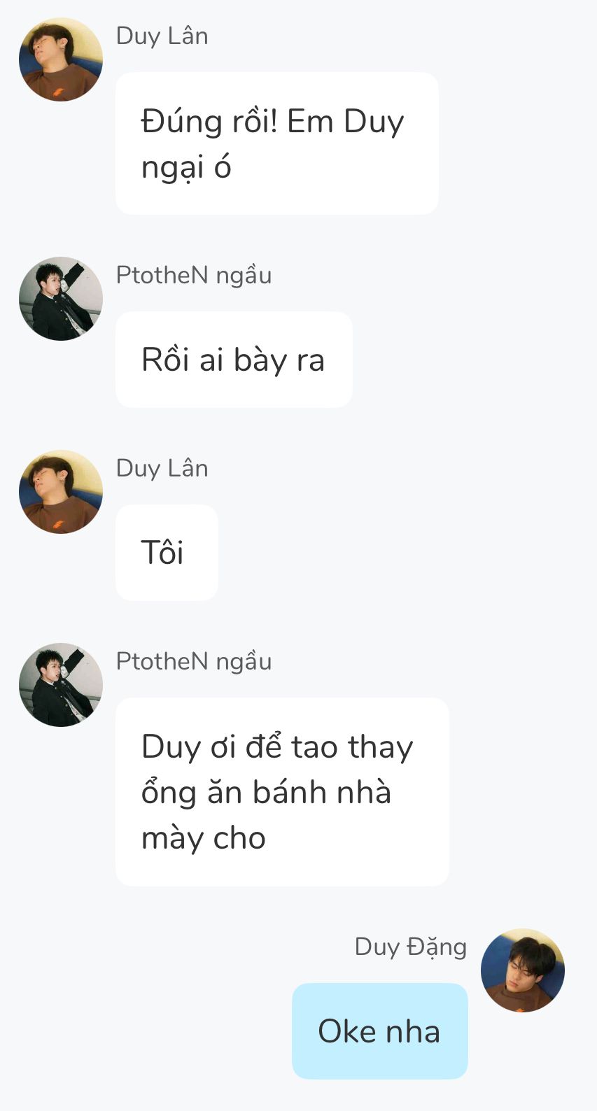Tap the word 'ngại ó' in first bubble
597x1111 pixels.
186,168
